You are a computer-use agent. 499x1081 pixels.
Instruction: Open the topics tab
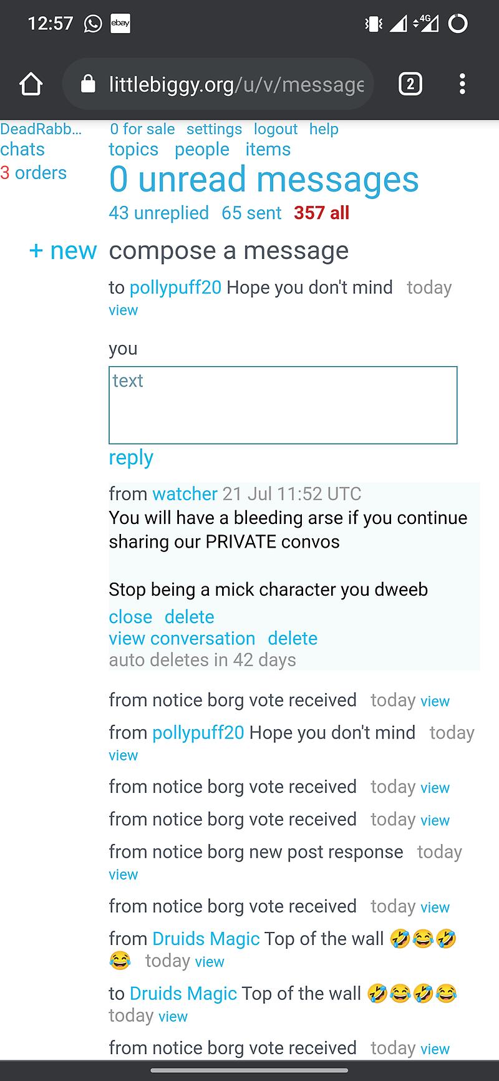pos(133,150)
